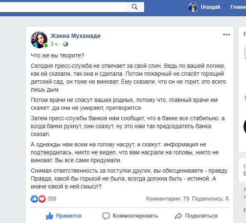
Task: Click Жанна Мухамади's profile picture
Action: click(x=39, y=40)
